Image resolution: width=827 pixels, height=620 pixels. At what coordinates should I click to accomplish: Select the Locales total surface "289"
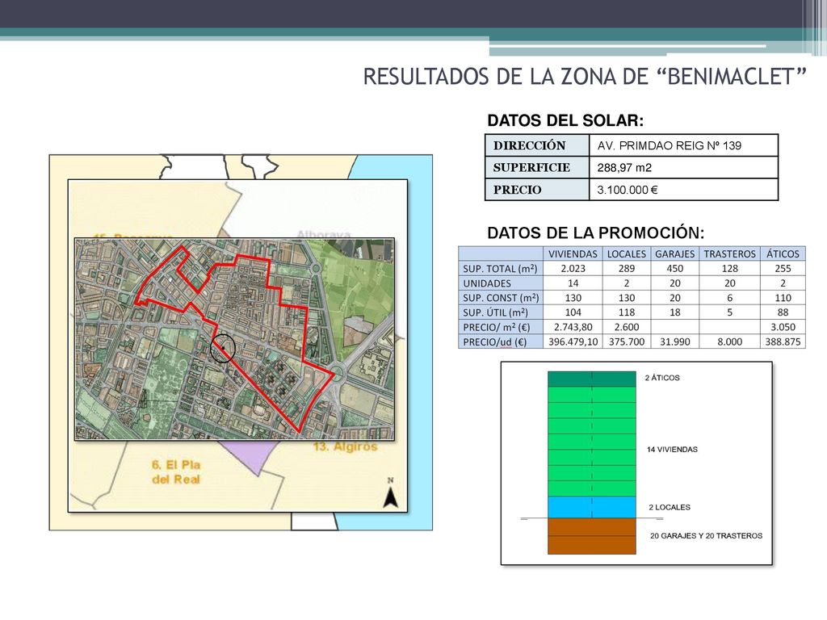tap(627, 268)
